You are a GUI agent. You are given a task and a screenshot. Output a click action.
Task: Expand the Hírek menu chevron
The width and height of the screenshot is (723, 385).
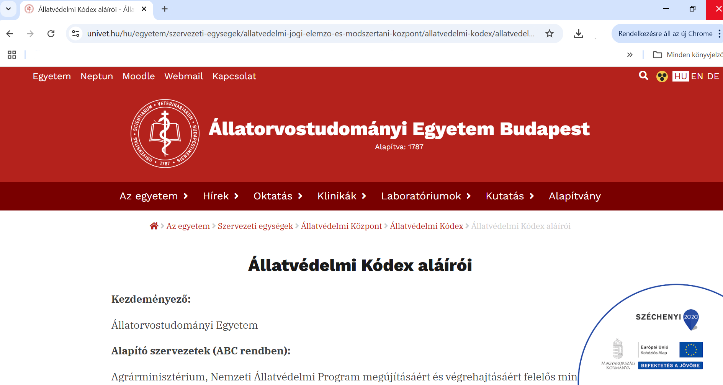(x=236, y=196)
